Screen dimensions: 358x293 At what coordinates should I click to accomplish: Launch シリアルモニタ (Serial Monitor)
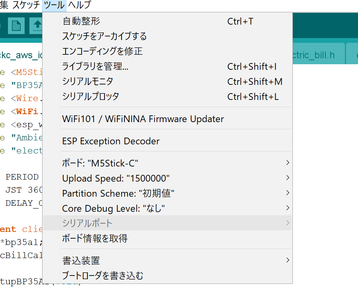86,81
